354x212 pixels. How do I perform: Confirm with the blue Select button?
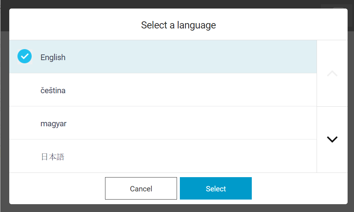point(215,188)
